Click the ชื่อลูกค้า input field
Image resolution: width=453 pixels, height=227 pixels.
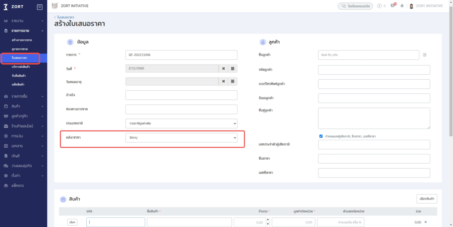(368, 55)
